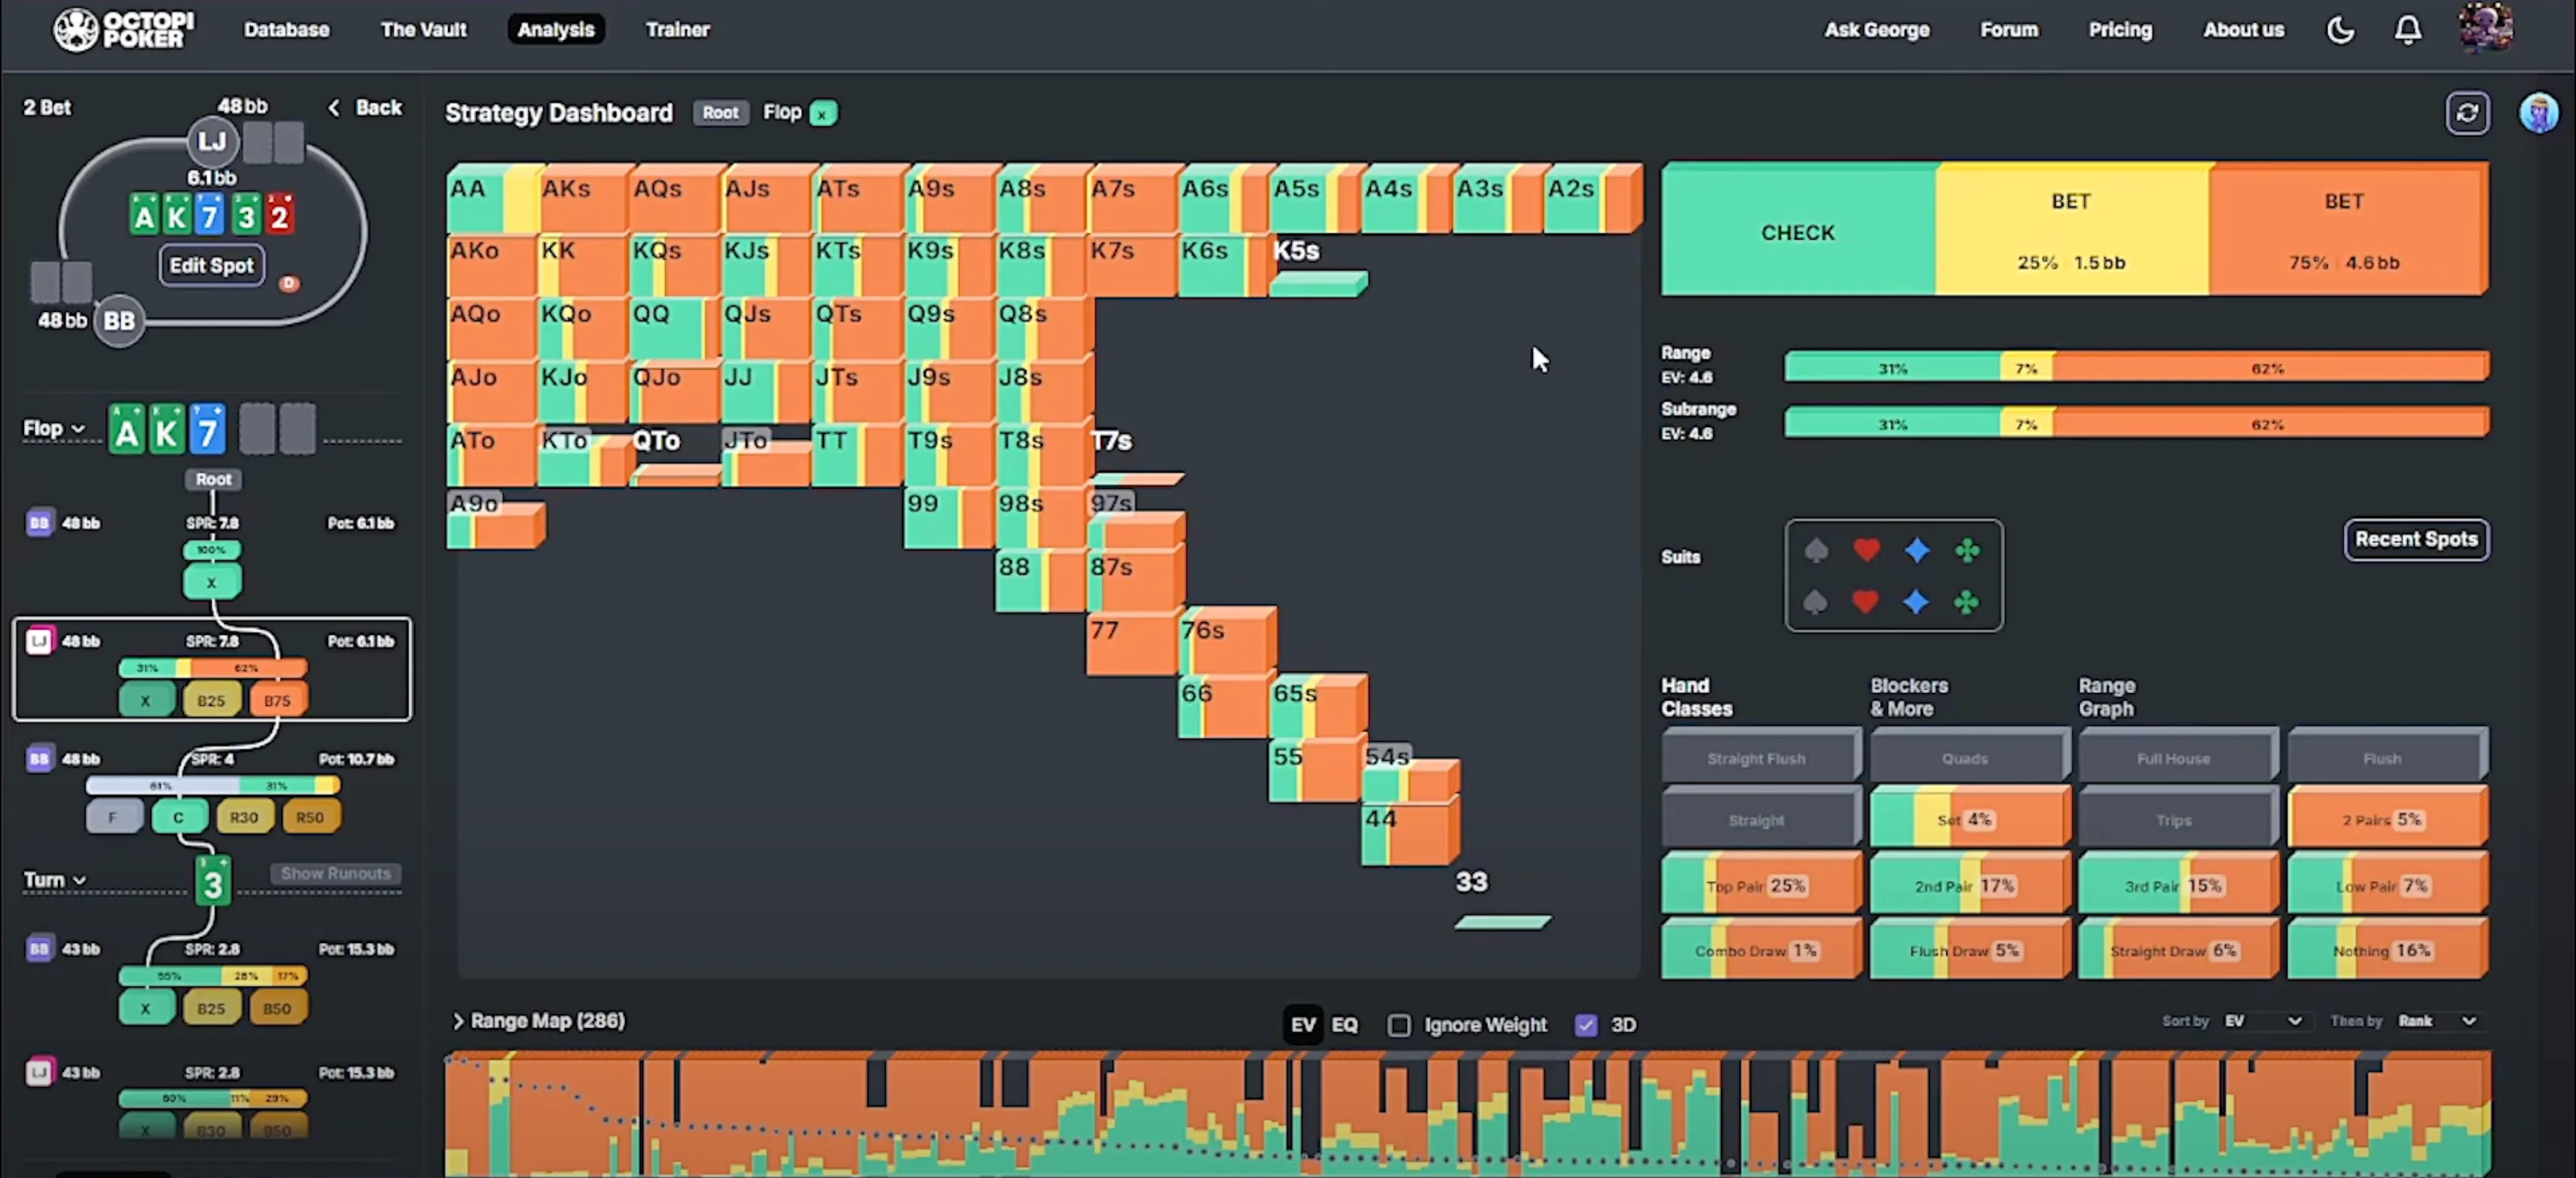Viewport: 2576px width, 1178px height.
Task: Open the notifications bell
Action: (2407, 30)
